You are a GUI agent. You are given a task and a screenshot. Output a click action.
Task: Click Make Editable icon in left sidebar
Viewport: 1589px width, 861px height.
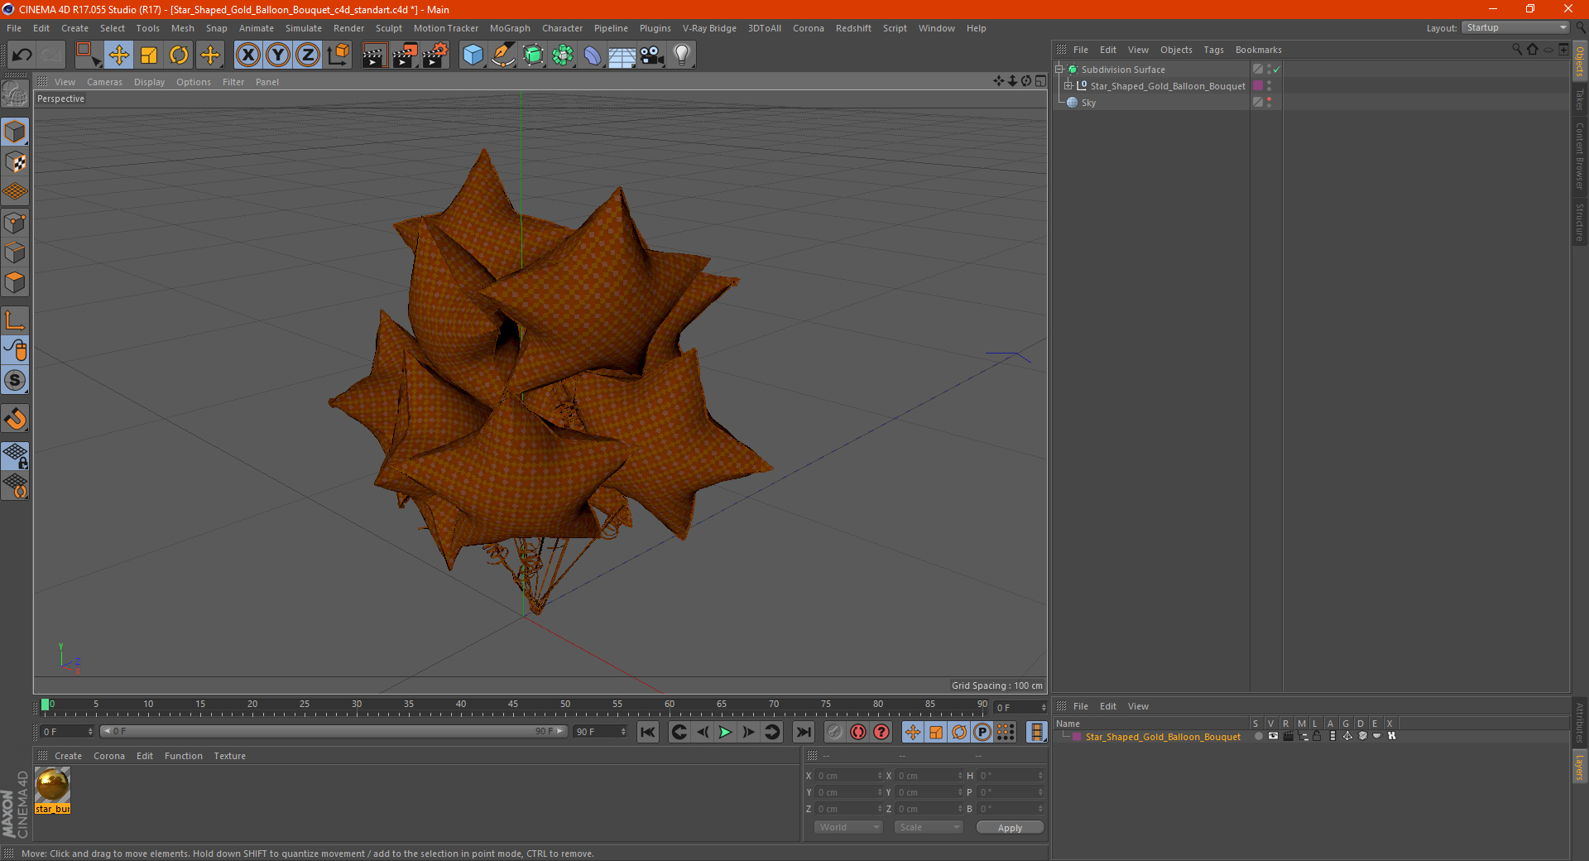coord(15,94)
